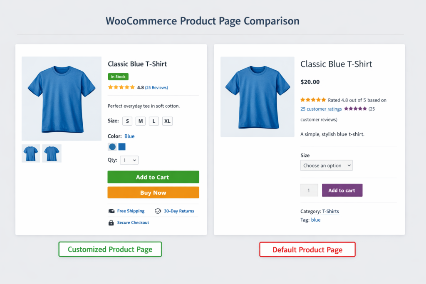
Task: Choose the square blue color swatch
Action: 122,147
